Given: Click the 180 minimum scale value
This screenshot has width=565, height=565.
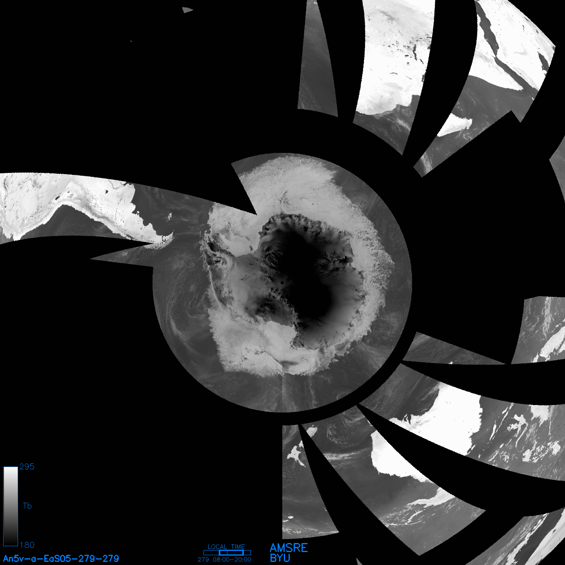Looking at the screenshot, I should tap(27, 545).
